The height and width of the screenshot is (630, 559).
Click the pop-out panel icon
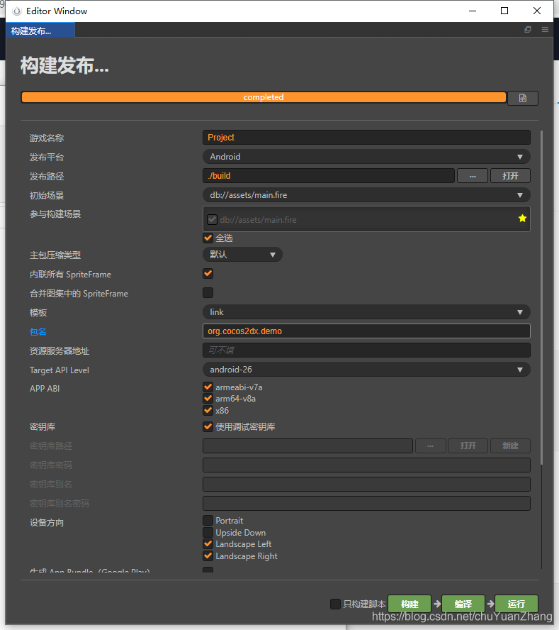click(x=528, y=30)
